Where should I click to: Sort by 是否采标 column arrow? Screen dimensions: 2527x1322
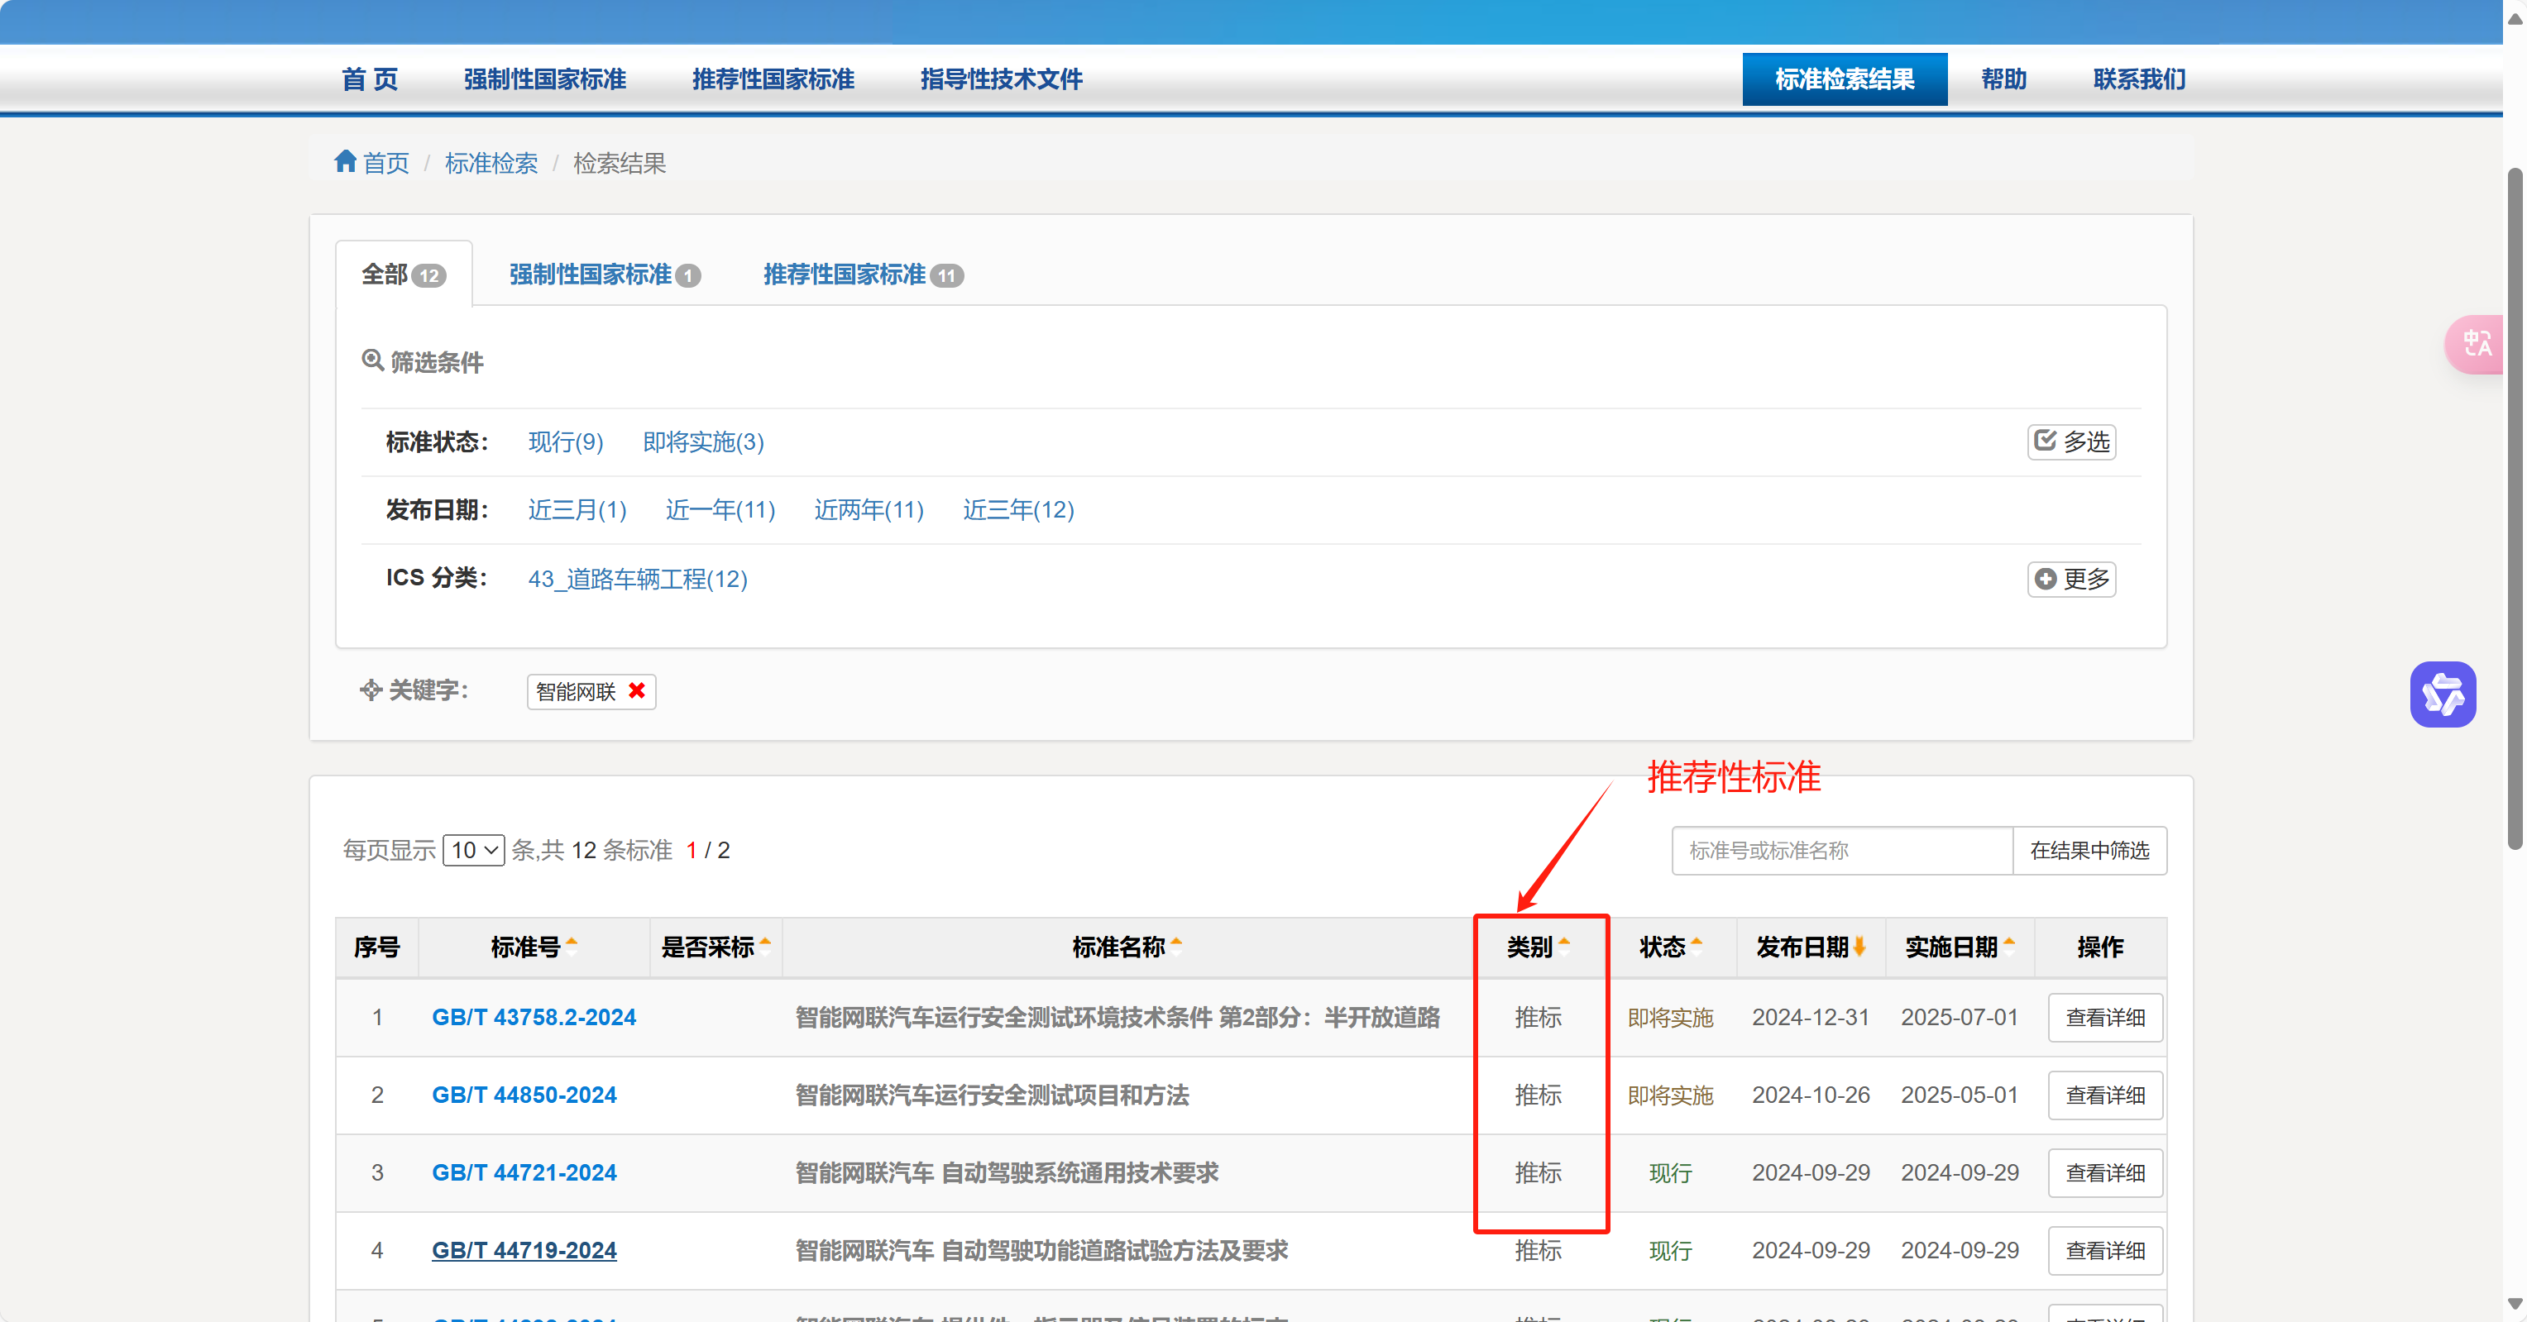(765, 945)
